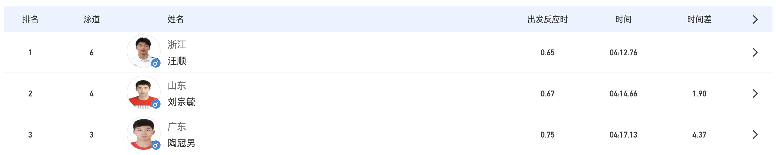Expand the header row right chevron

coord(755,20)
